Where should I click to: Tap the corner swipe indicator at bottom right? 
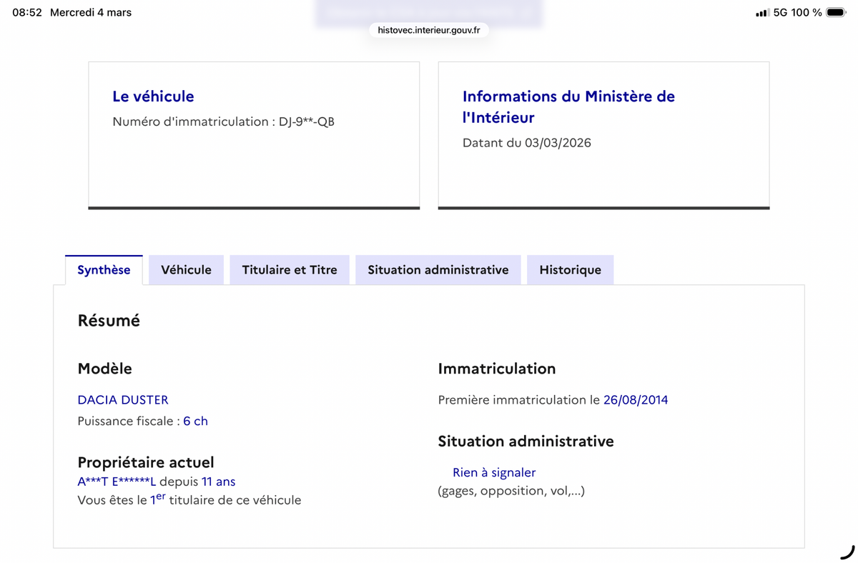click(847, 552)
